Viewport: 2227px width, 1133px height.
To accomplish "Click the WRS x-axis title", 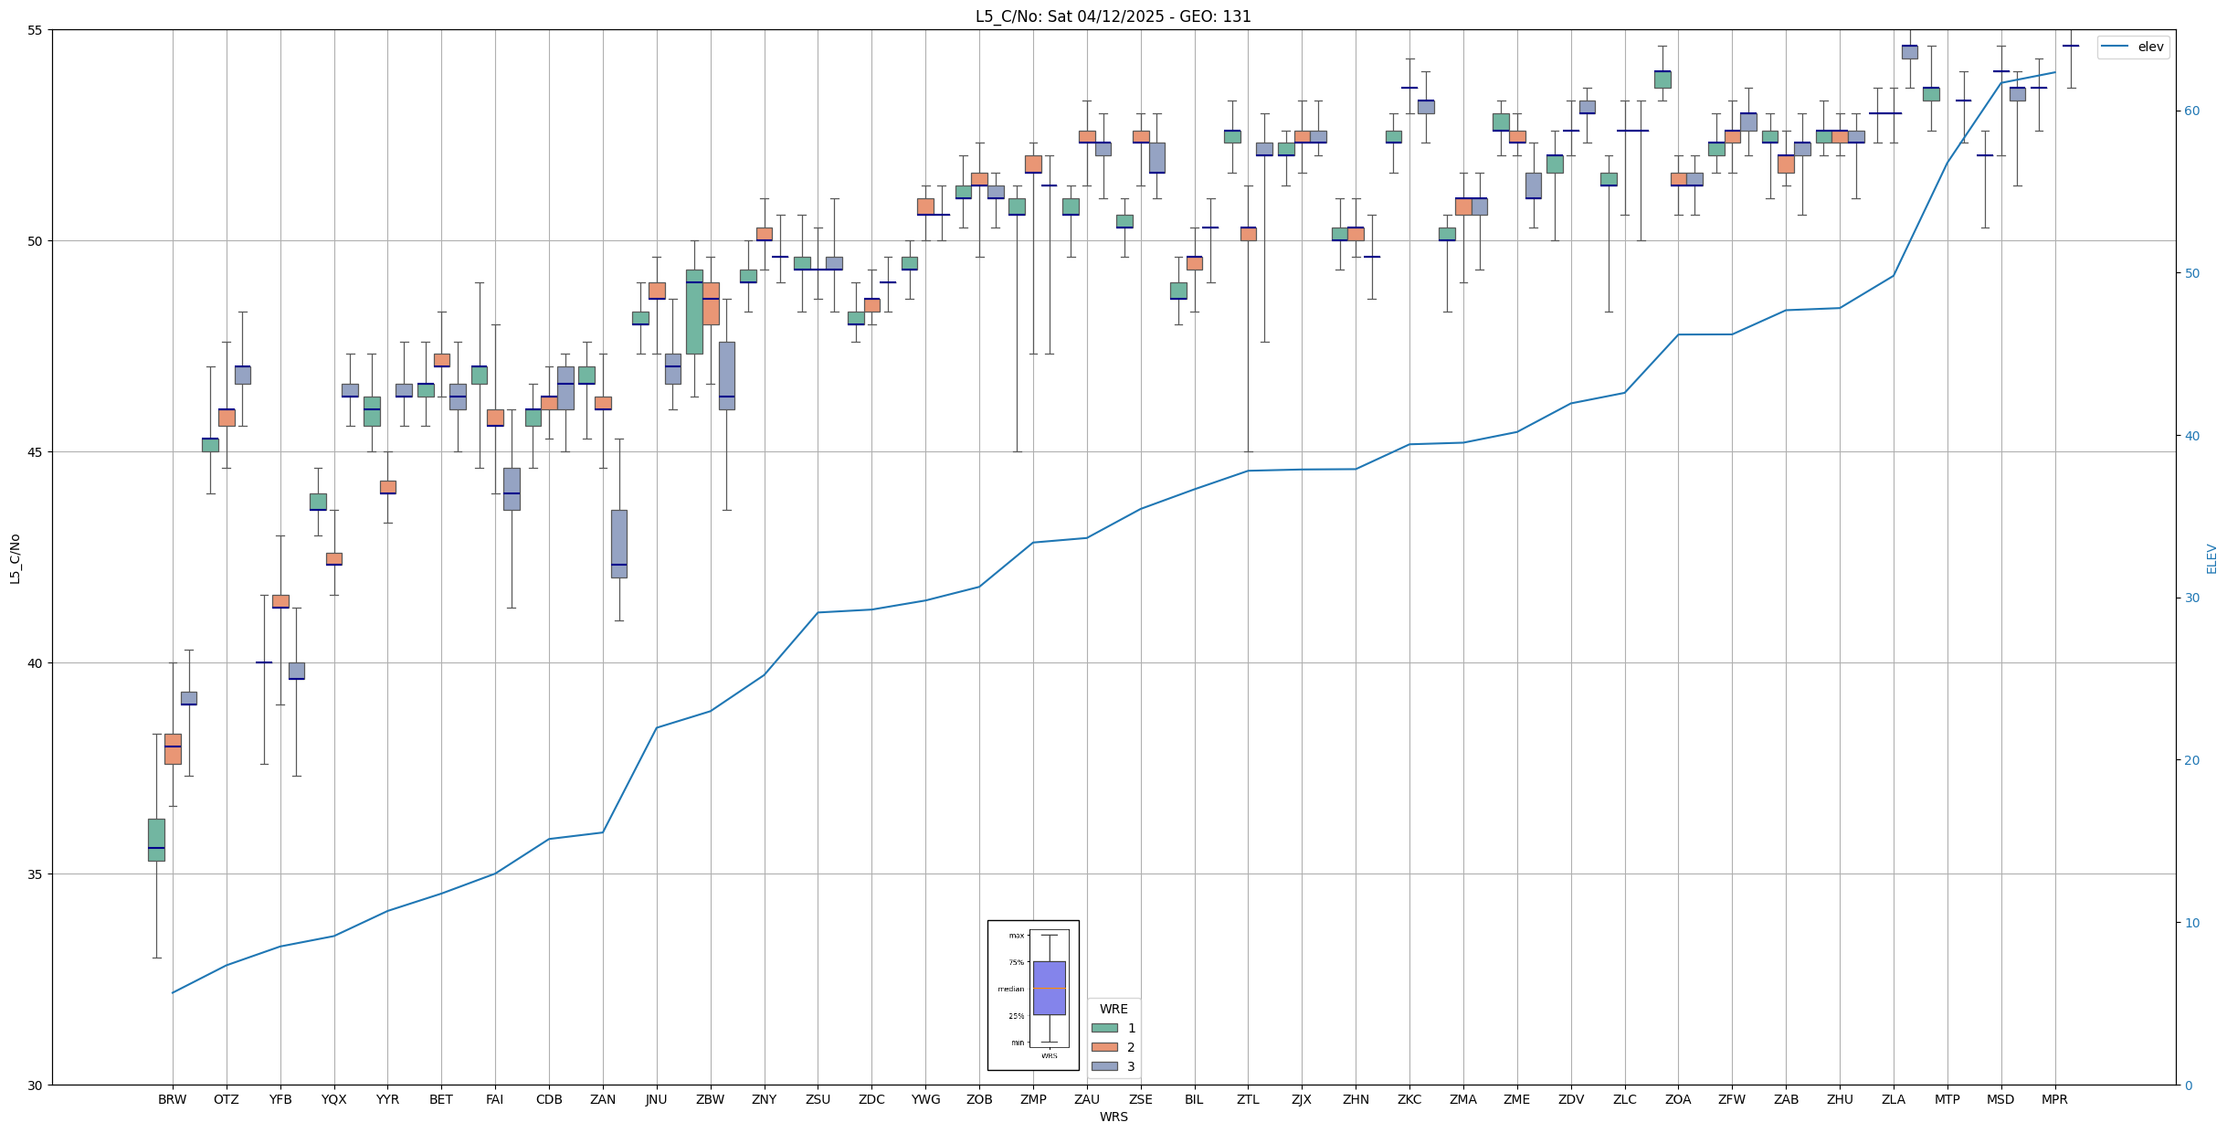I will point(1113,1117).
